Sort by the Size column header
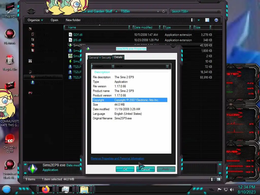Viewport: 260px width, 195px height. coord(202,27)
